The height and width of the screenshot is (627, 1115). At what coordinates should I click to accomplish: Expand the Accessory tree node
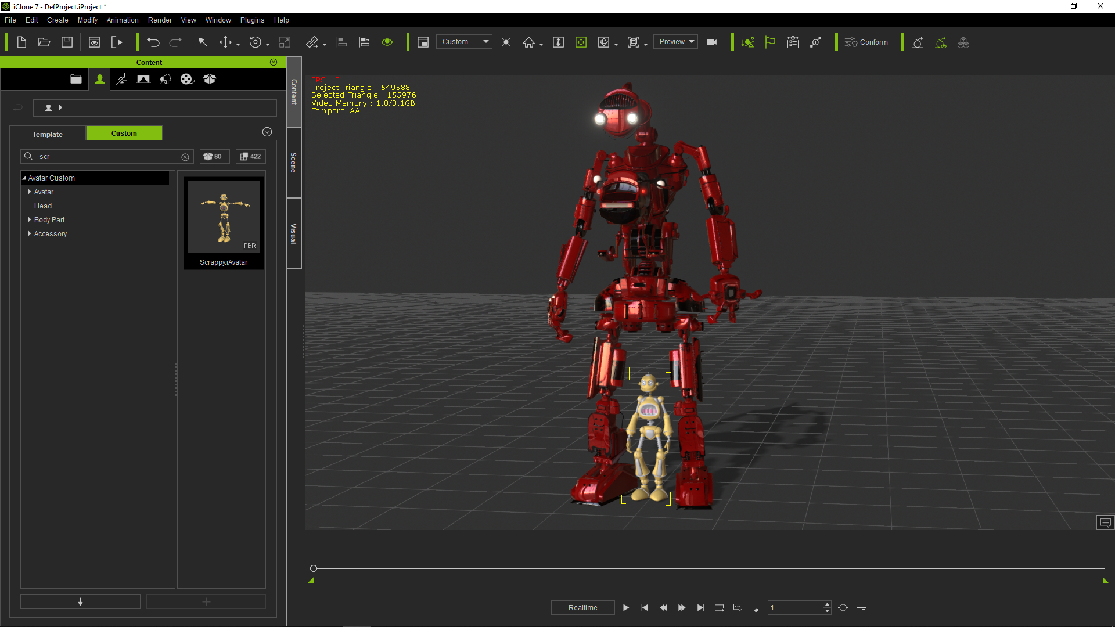pyautogui.click(x=30, y=234)
